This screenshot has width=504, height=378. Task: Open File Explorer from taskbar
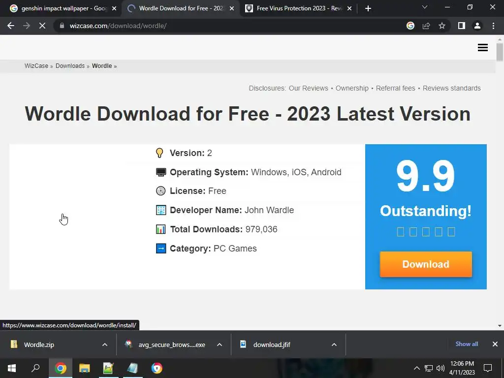click(x=84, y=368)
